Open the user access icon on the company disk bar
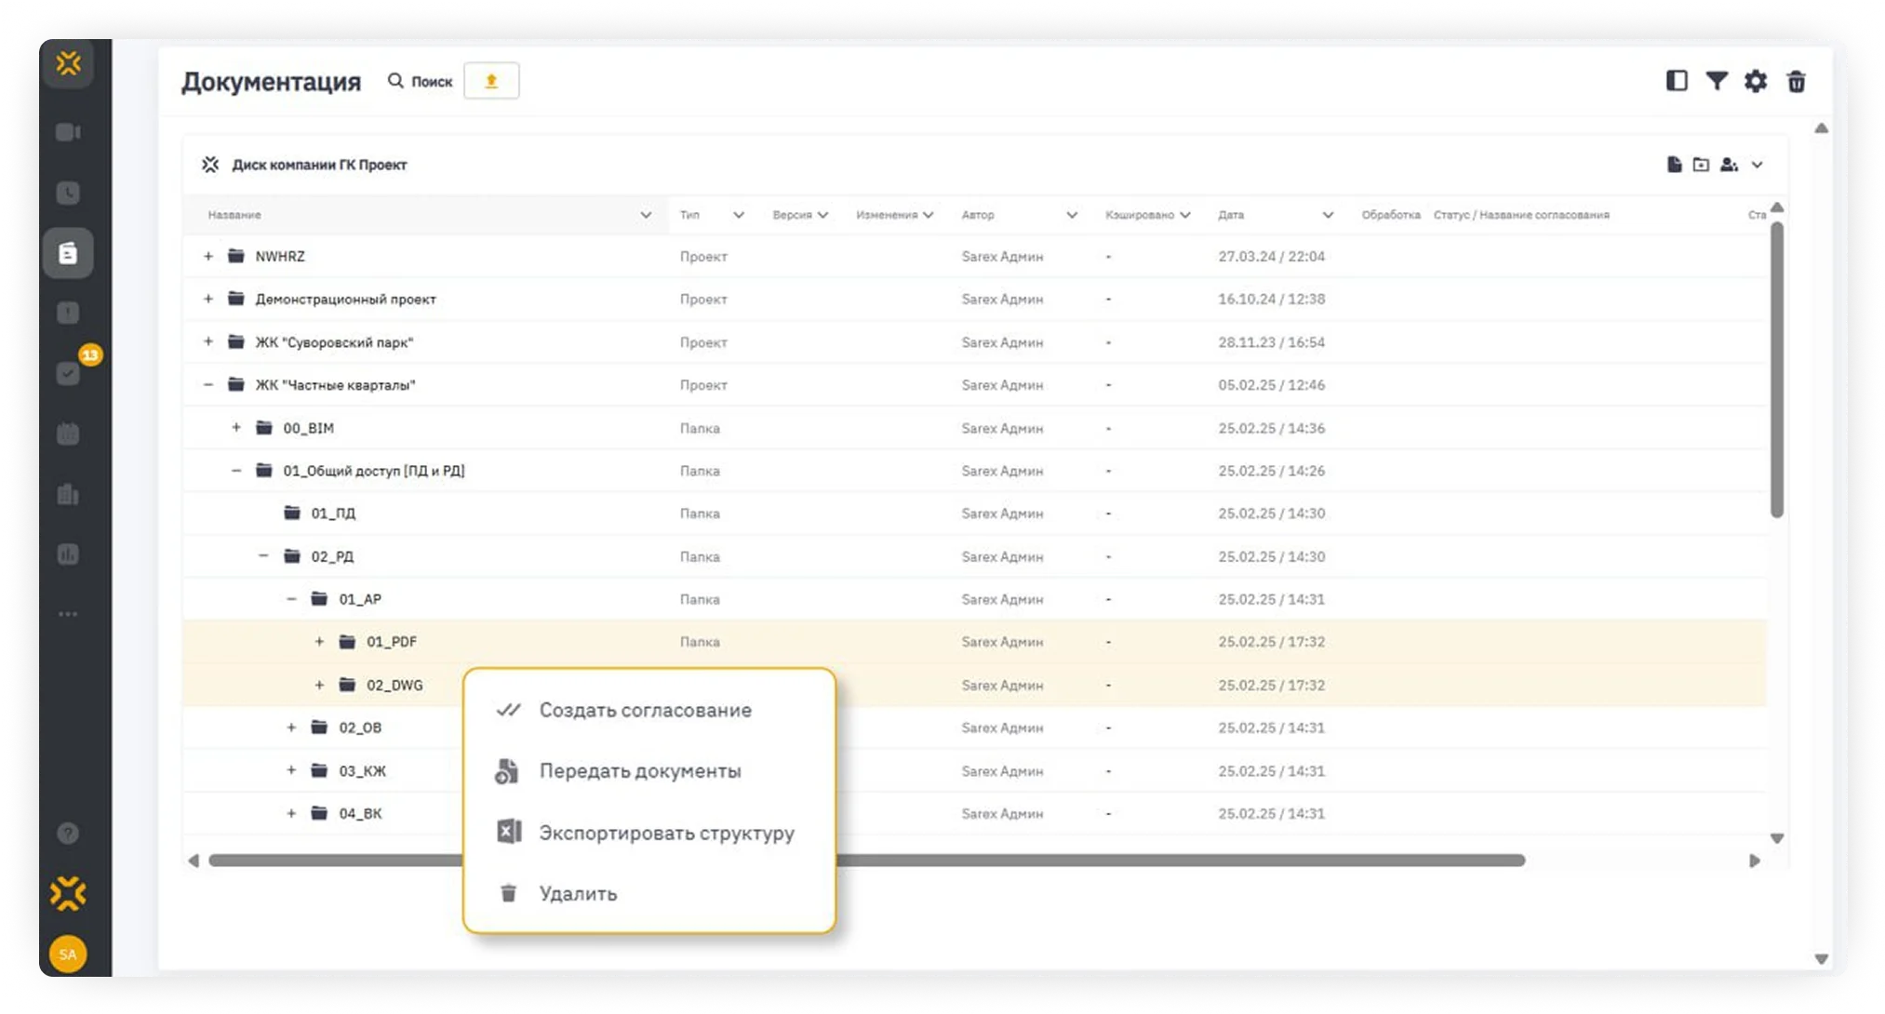This screenshot has width=1885, height=1014. point(1729,165)
